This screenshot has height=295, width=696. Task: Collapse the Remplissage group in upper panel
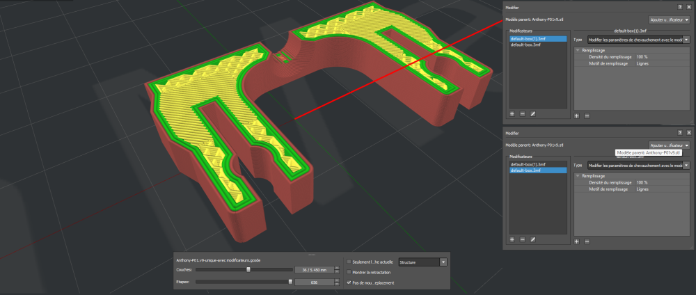(578, 51)
